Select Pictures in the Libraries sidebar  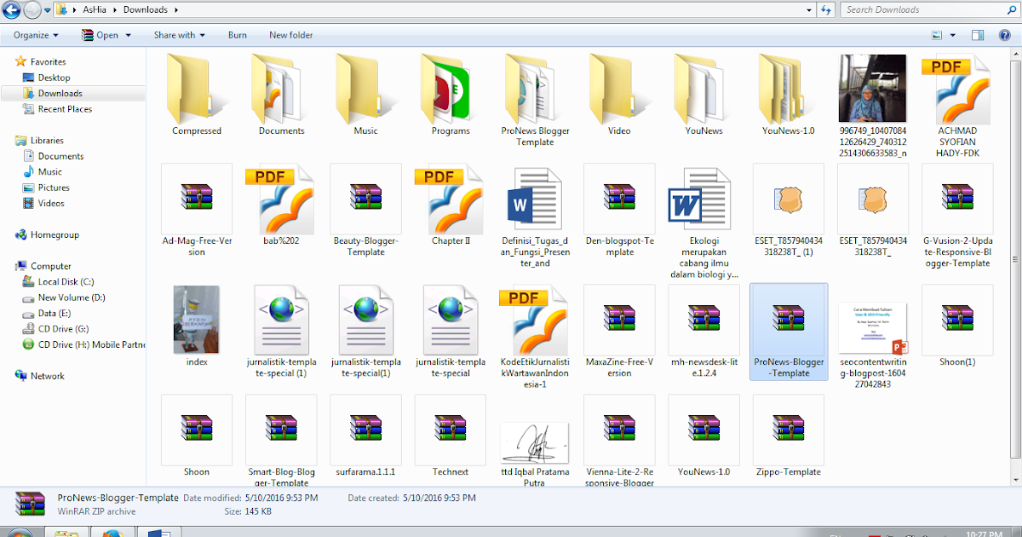tap(53, 188)
